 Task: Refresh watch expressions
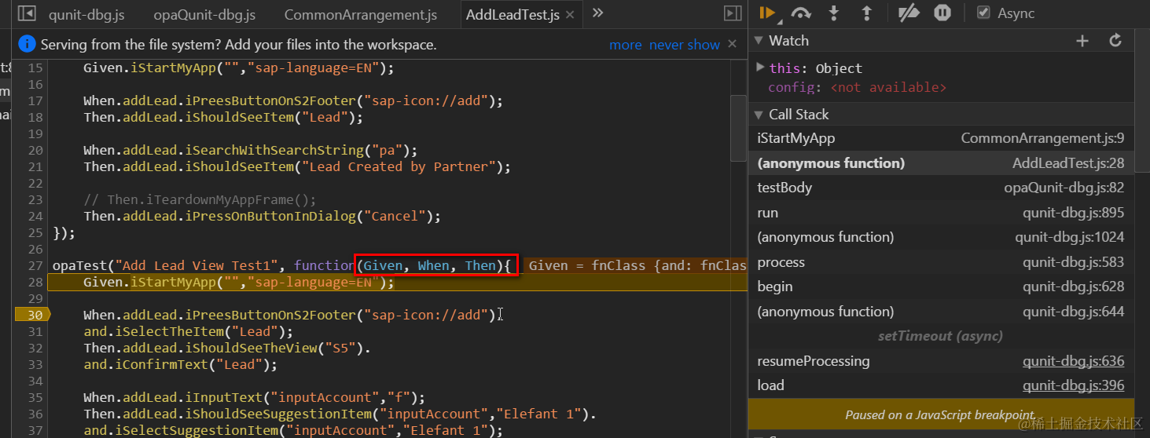point(1115,41)
